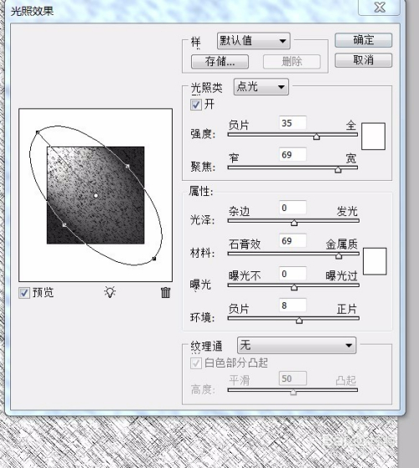Screen dimensions: 419x468
Task: Click the 删除 button
Action: coord(292,62)
